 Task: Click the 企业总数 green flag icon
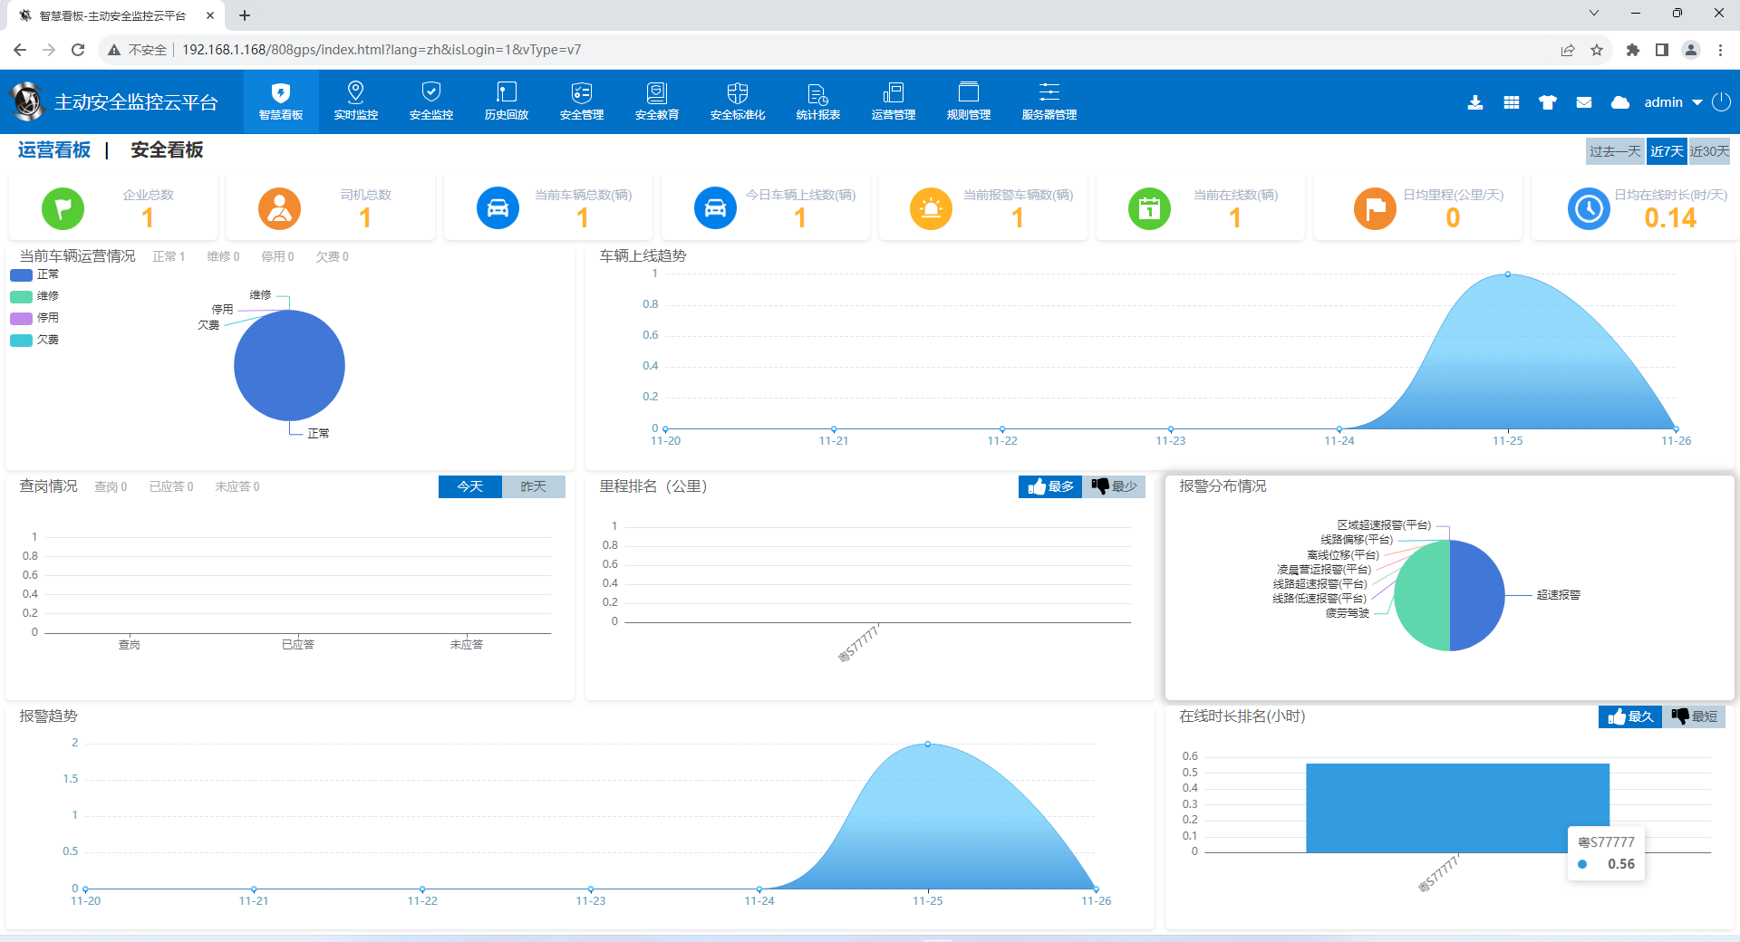point(63,208)
